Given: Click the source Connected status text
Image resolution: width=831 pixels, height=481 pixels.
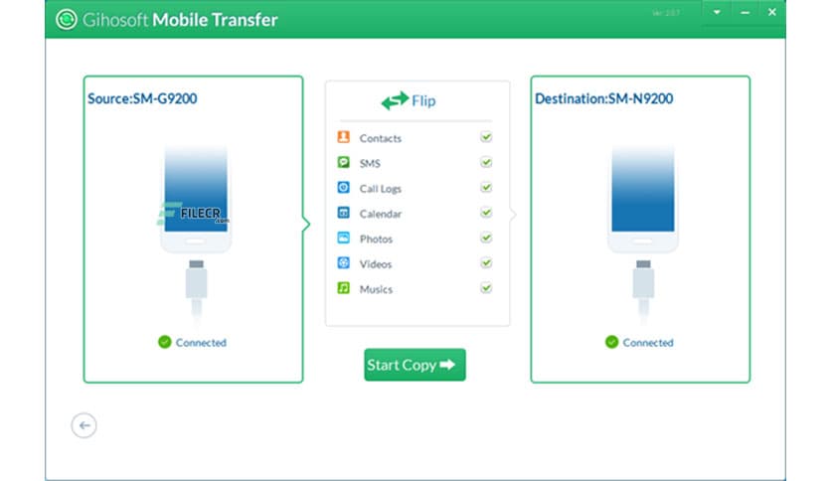Looking at the screenshot, I should pos(201,343).
